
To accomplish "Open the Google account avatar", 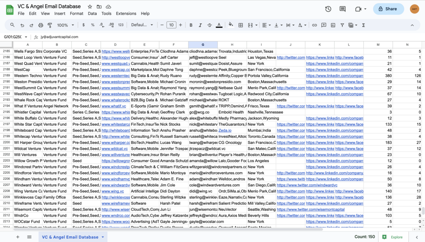I will click(414, 9).
